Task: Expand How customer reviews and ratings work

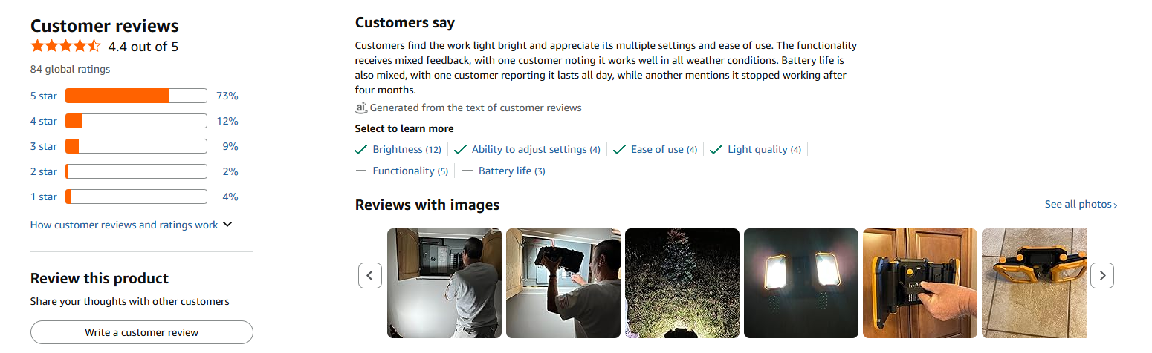Action: pyautogui.click(x=131, y=225)
